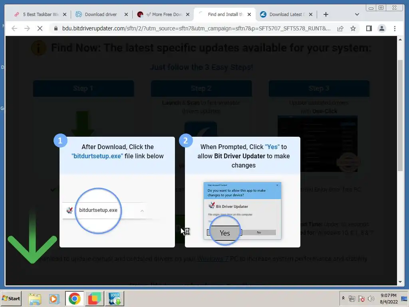The height and width of the screenshot is (307, 409).
Task: Switch to the 'Download Latest' tab
Action: pos(286,14)
